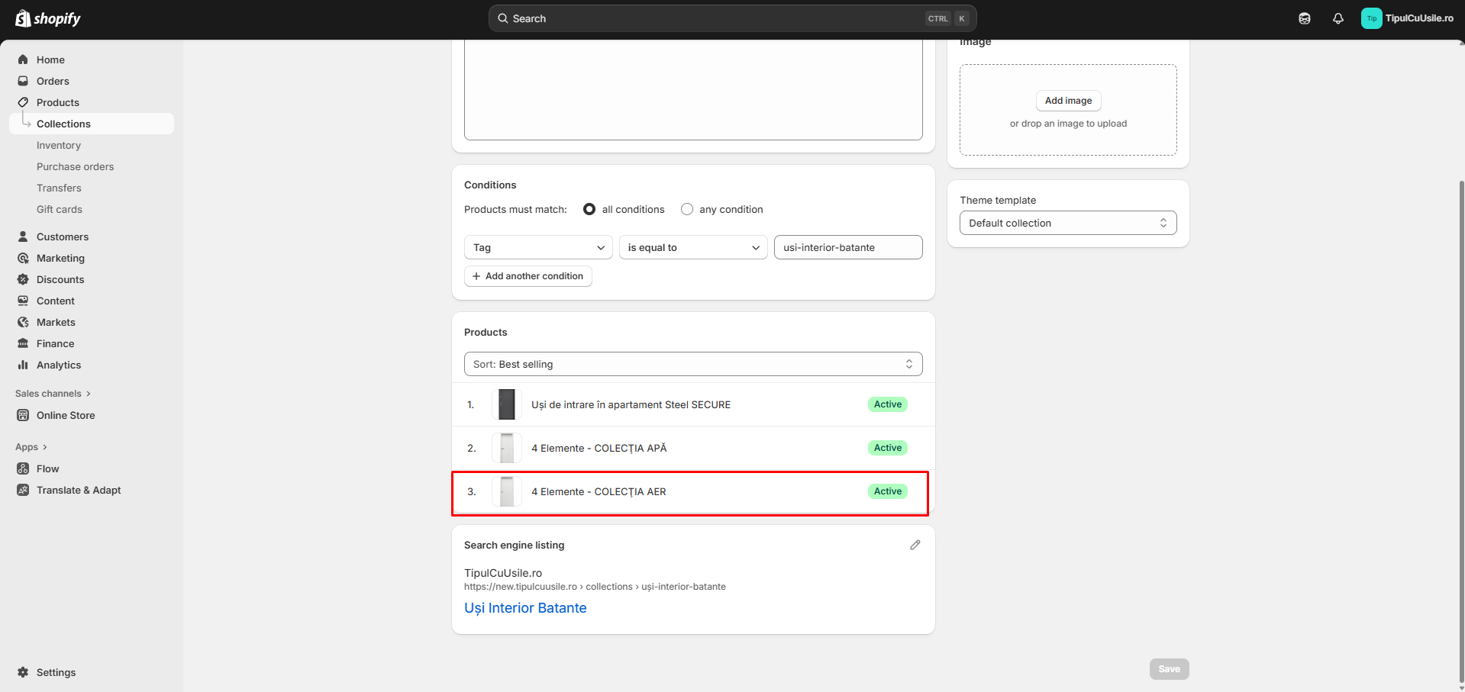Navigate to Inventory submenu item
The image size is (1465, 692).
click(59, 145)
